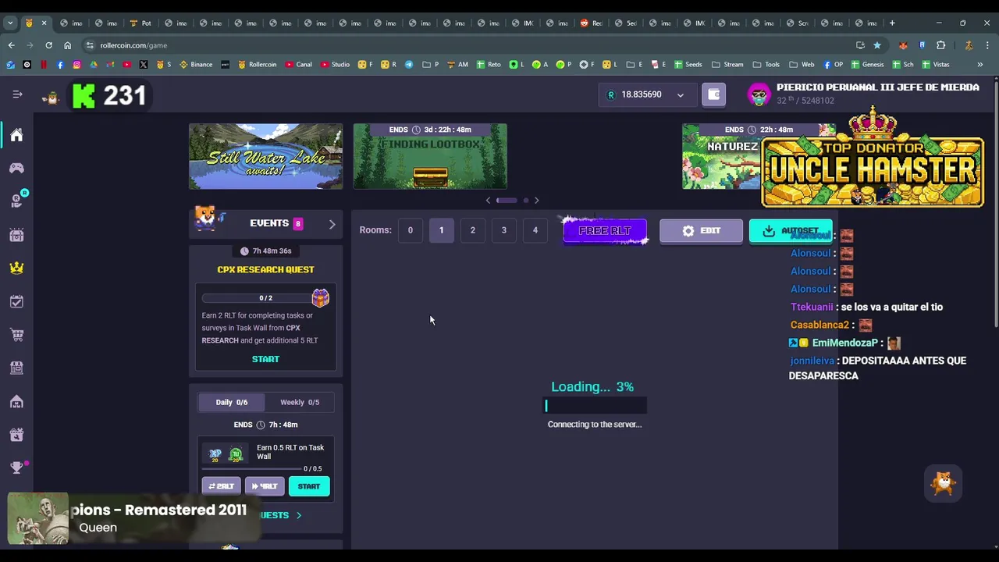Click the Queen album art thumbnail
Image resolution: width=999 pixels, height=562 pixels.
[38, 518]
